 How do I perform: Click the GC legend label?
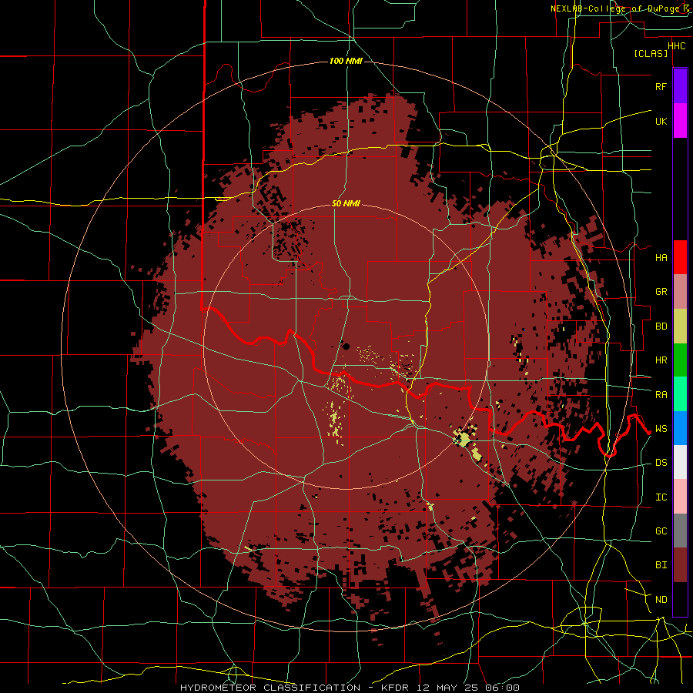661,531
